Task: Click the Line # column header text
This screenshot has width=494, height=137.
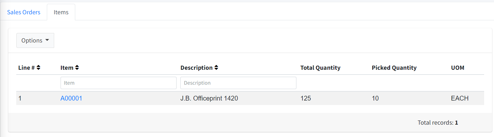Action: coord(26,68)
